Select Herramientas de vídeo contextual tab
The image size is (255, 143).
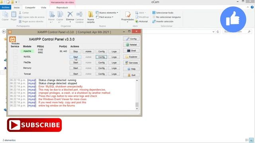point(62,2)
